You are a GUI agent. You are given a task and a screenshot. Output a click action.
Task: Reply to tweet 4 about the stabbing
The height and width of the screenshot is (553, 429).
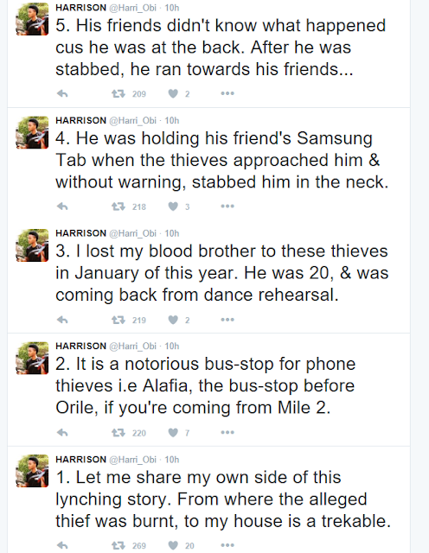coord(62,207)
